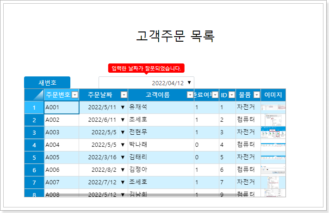Open date dropdown arrow in row A004
Image resolution: width=329 pixels, height=213 pixels.
point(123,145)
